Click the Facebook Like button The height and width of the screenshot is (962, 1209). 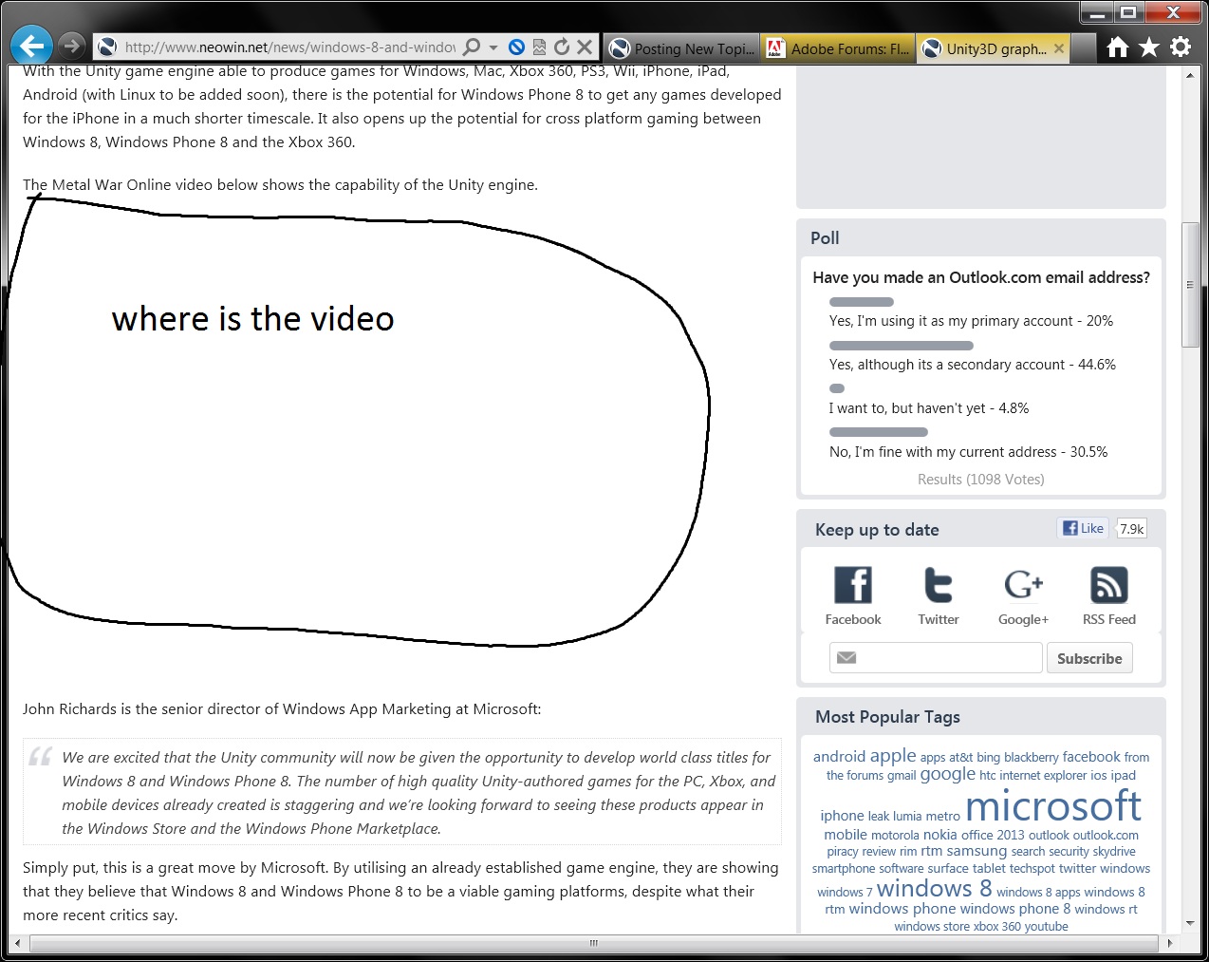(x=1083, y=528)
